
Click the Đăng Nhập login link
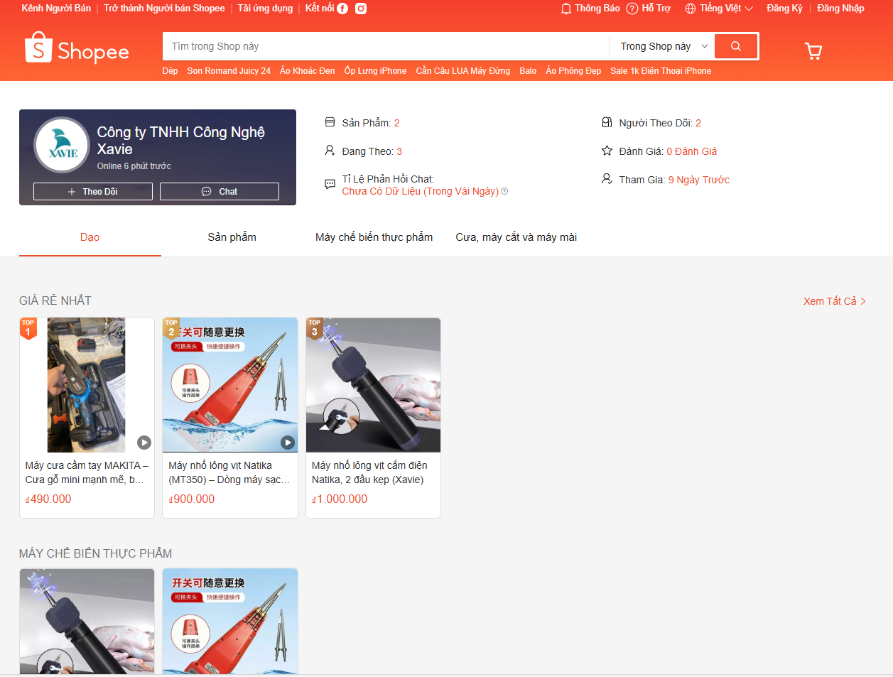coord(840,9)
